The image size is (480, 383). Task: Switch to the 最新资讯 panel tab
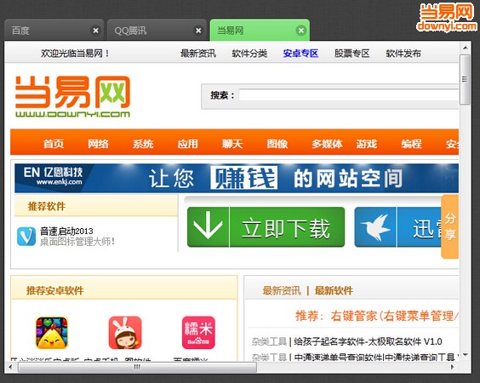click(x=282, y=290)
